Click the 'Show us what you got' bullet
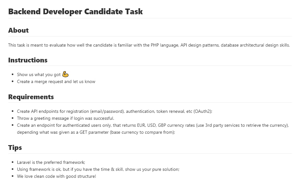The height and width of the screenshot is (186, 298). pos(39,75)
